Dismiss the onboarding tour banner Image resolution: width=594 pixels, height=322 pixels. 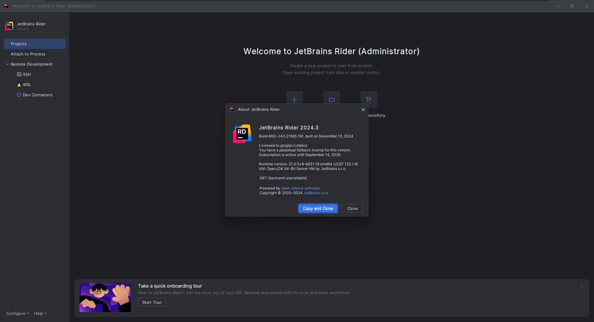tap(581, 286)
